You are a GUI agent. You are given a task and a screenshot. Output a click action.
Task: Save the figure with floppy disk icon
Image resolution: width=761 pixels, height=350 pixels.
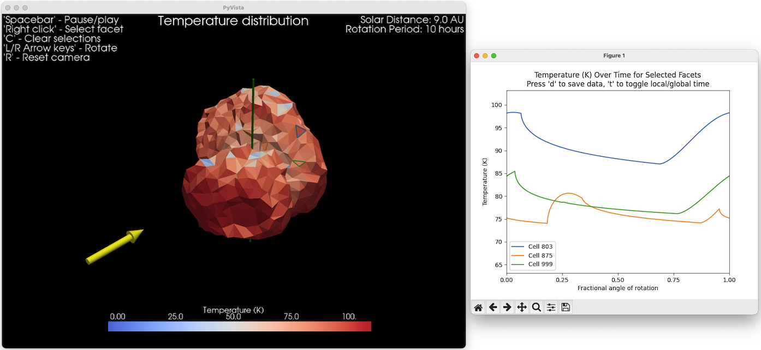coord(566,307)
